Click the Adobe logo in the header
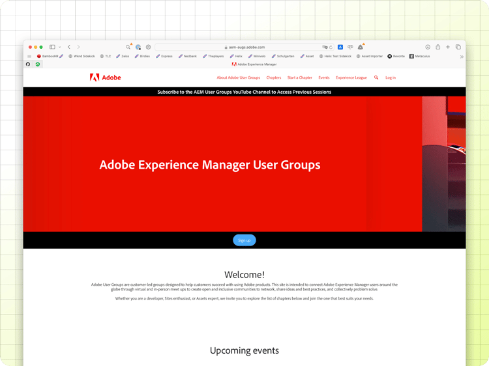The image size is (489, 366). [x=105, y=77]
